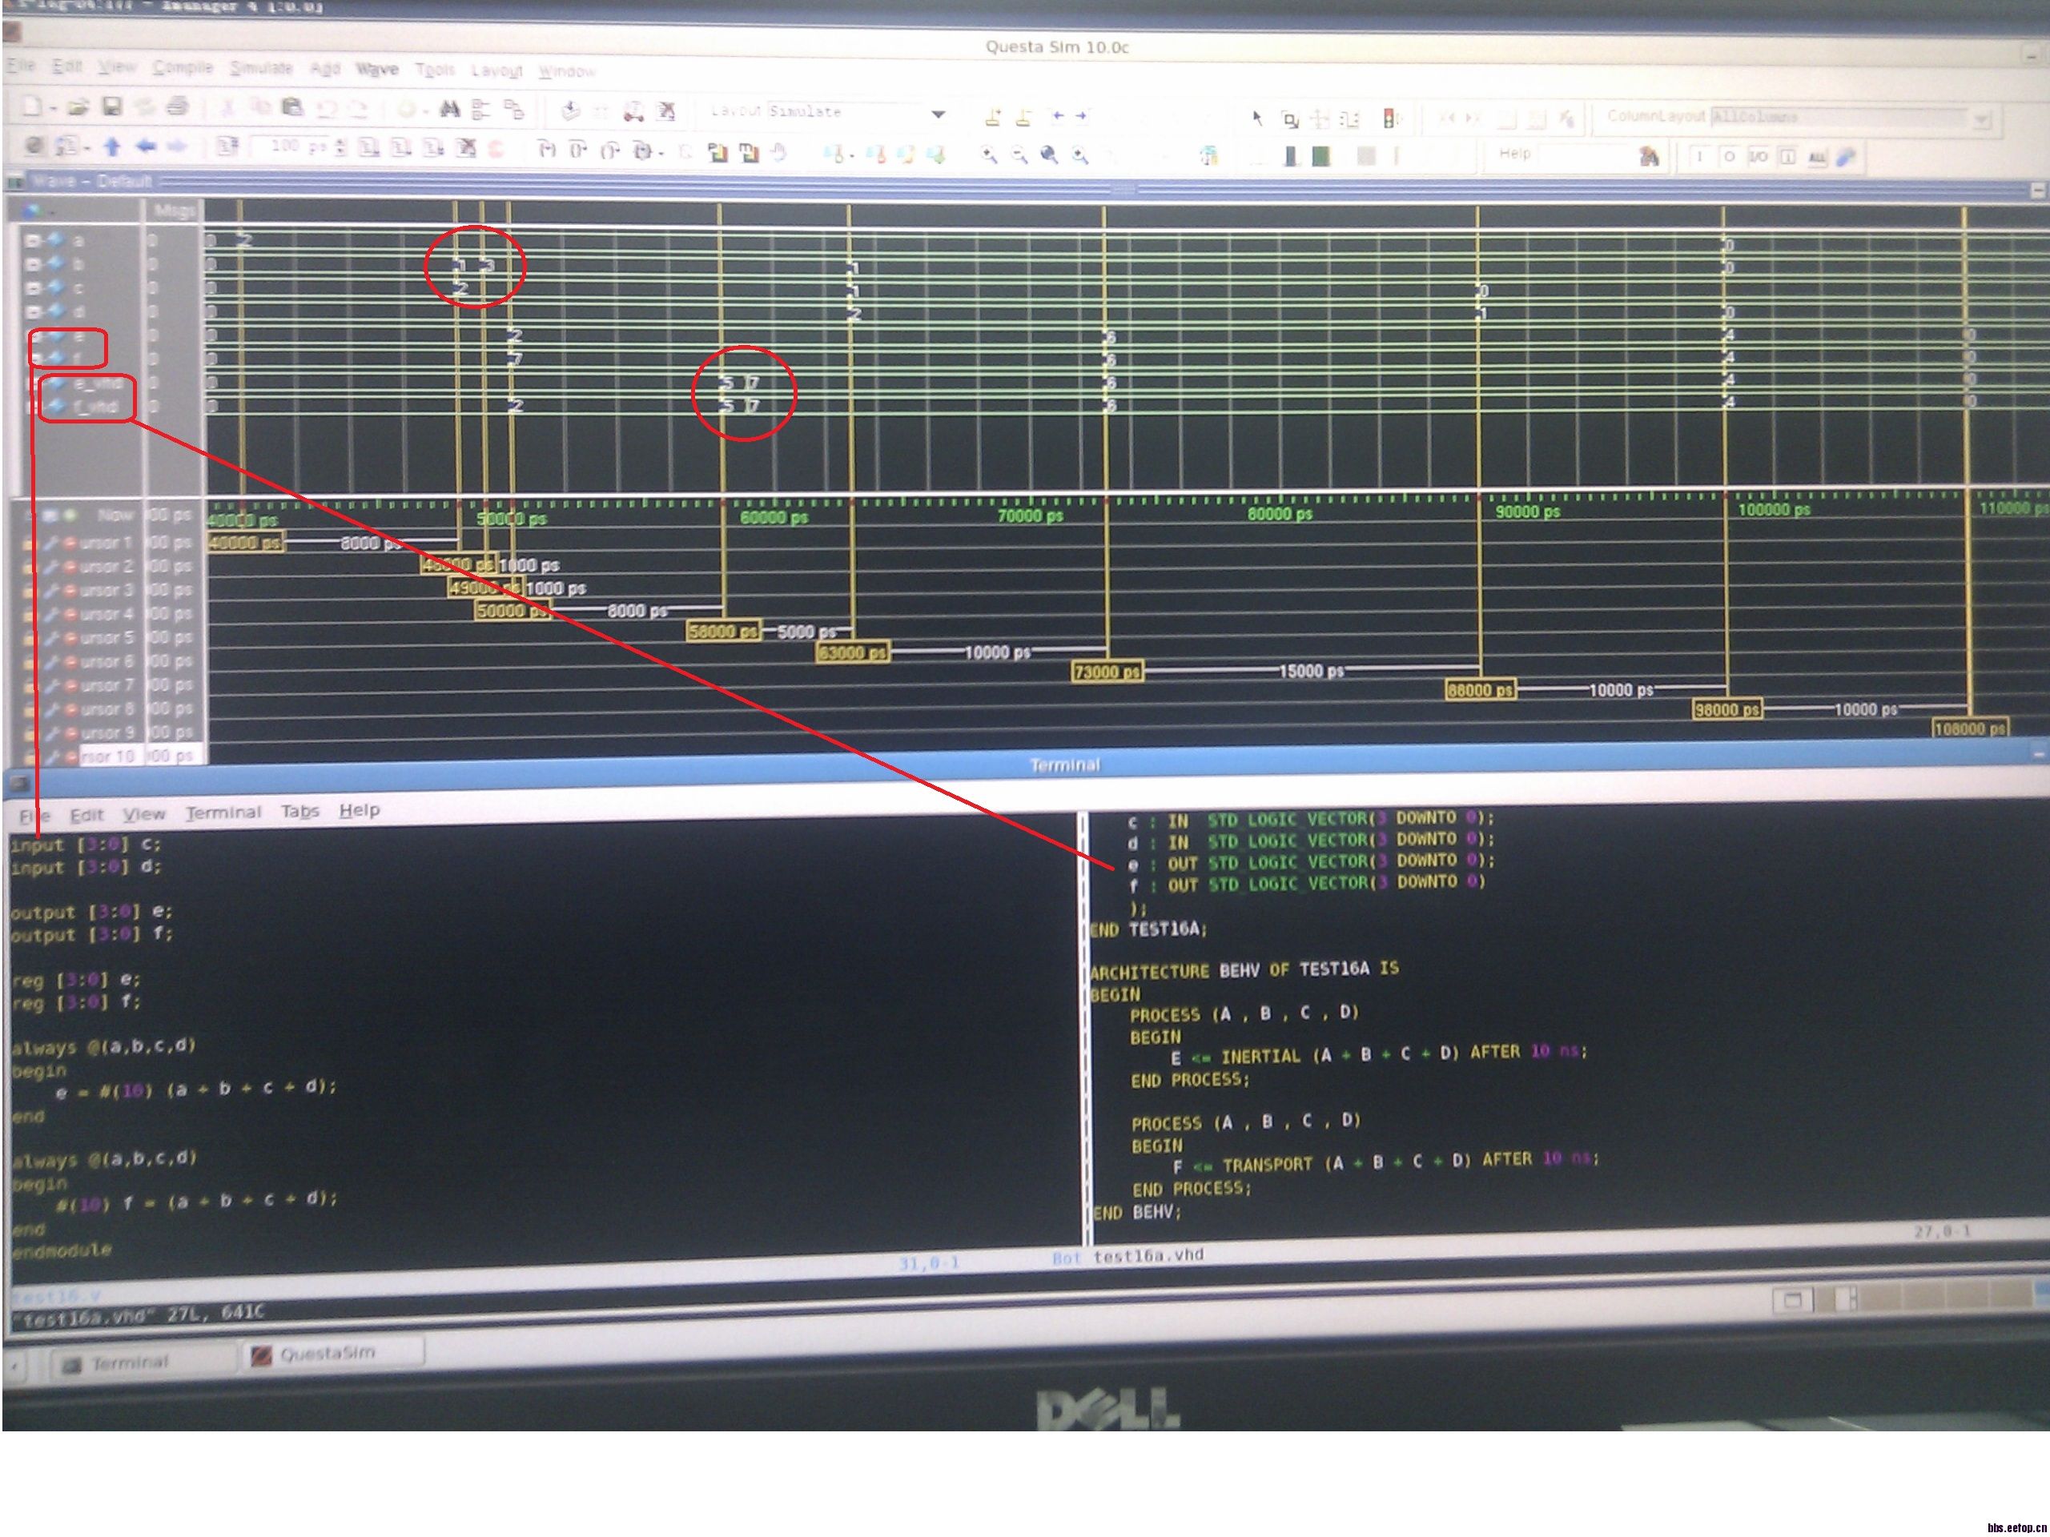This screenshot has height=1537, width=2050.
Task: Toggle the lock icon on Cursor 5
Action: coord(28,638)
